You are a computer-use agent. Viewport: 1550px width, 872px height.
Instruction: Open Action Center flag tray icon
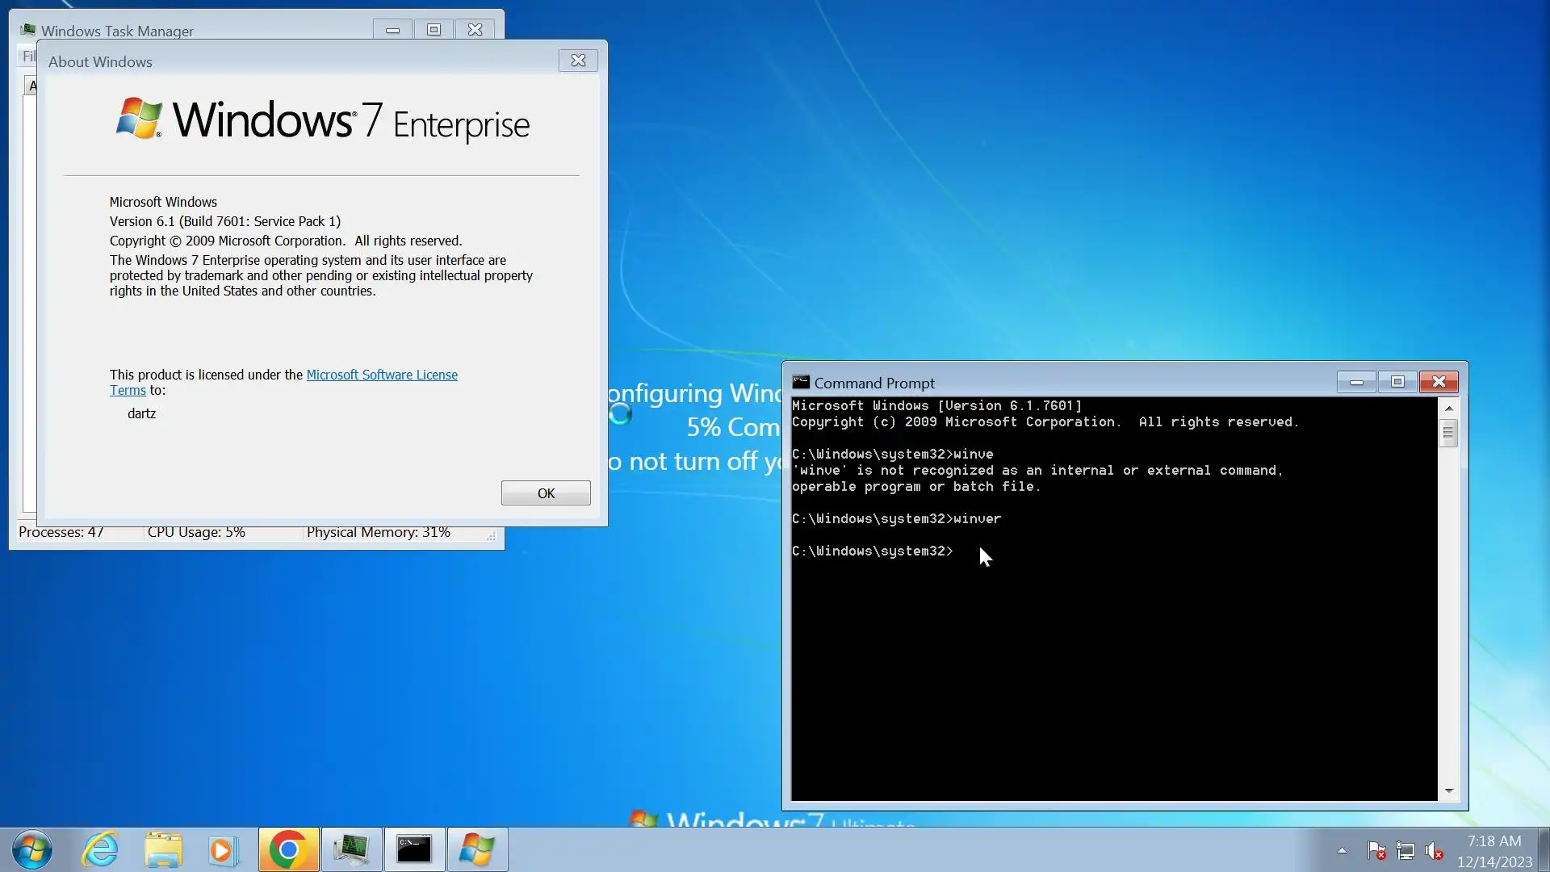1376,851
